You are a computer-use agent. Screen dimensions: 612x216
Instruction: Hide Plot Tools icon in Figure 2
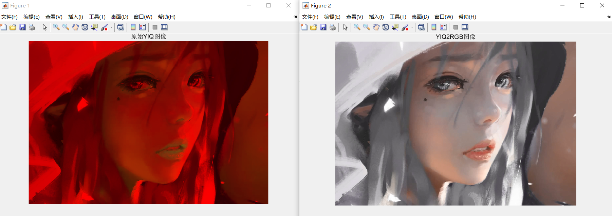456,27
